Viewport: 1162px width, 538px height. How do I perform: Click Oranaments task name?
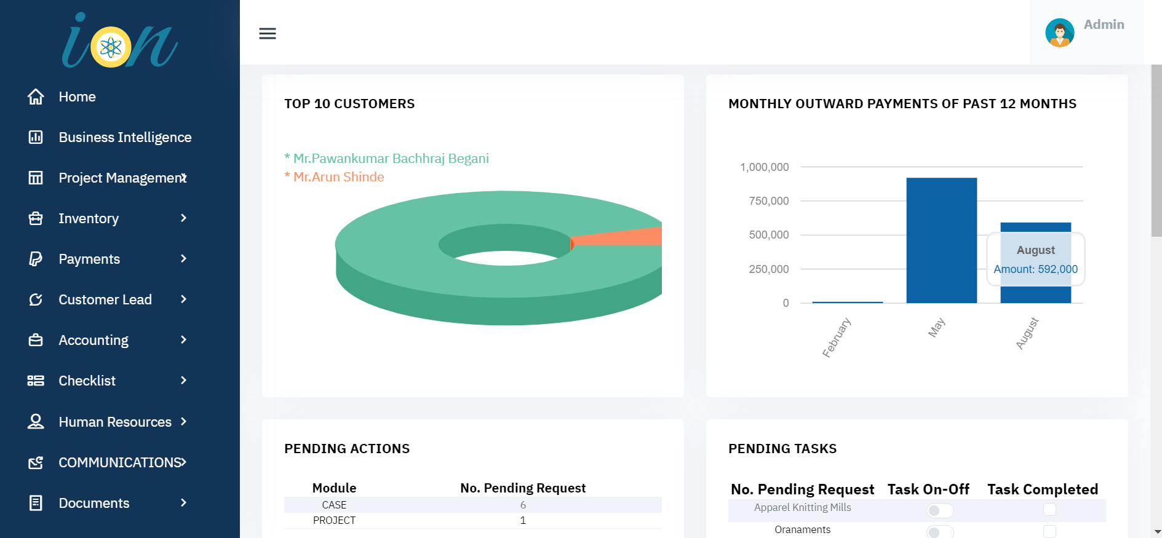click(802, 529)
